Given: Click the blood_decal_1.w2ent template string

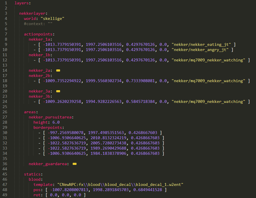Looking at the screenshot, I should [x=120, y=185].
